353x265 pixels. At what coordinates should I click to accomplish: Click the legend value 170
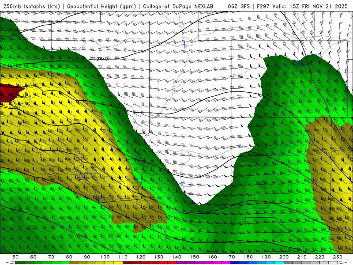pos(230,257)
